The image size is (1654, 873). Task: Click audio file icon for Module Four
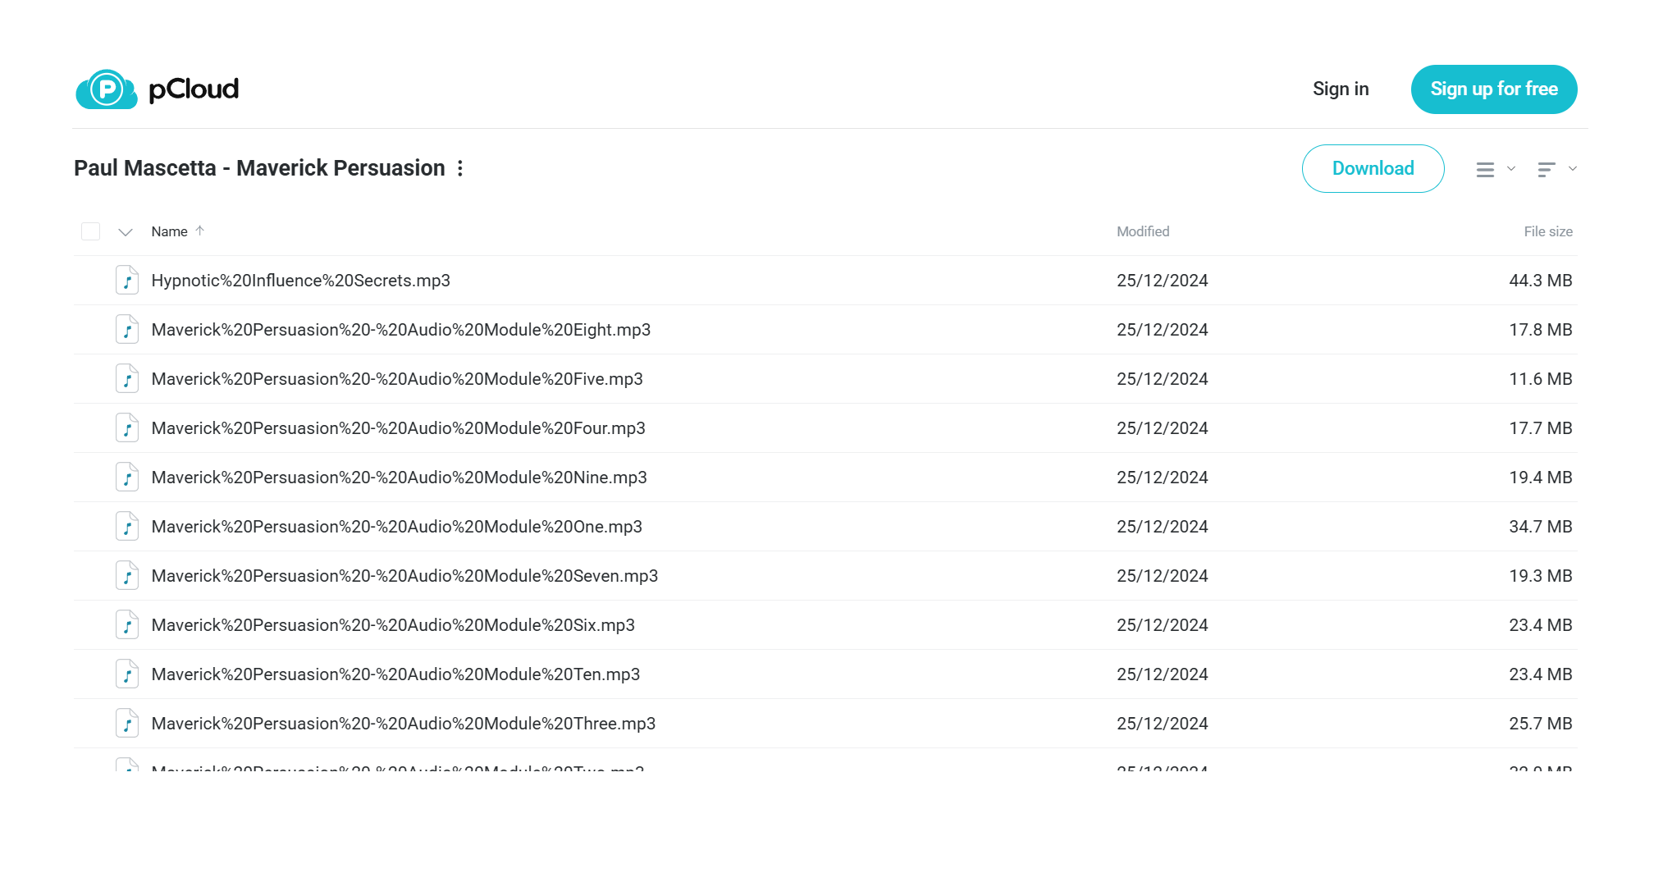(126, 428)
